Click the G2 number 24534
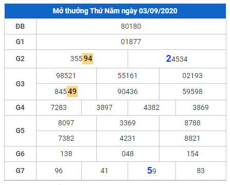The width and height of the screenshot is (230, 185). pos(176,59)
